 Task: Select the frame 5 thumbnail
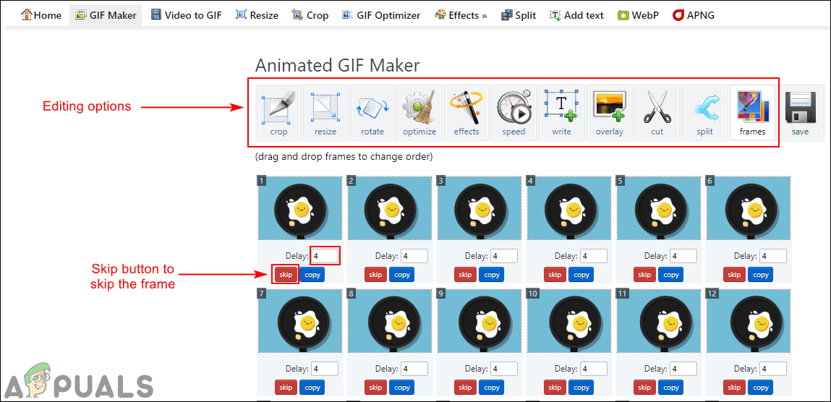click(x=659, y=208)
